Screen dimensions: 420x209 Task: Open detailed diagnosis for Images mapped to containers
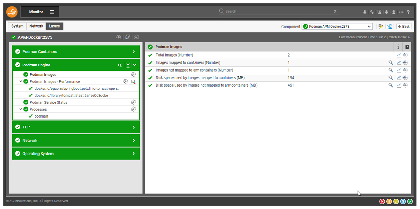click(x=391, y=63)
